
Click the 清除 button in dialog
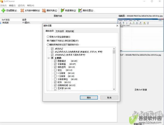89,97
